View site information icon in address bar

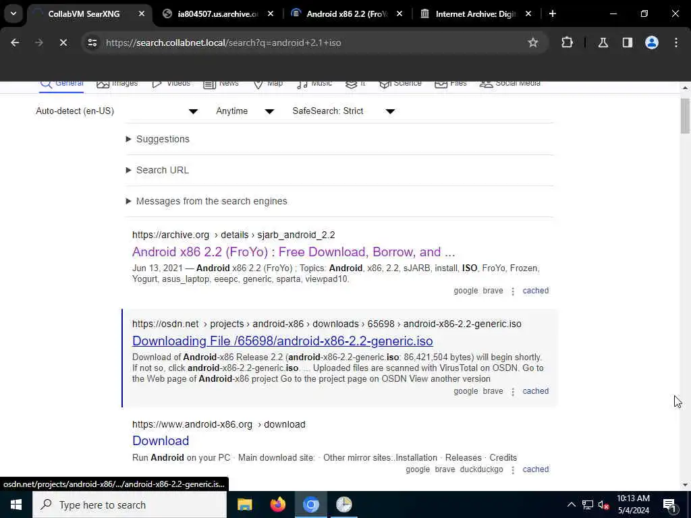pos(92,42)
